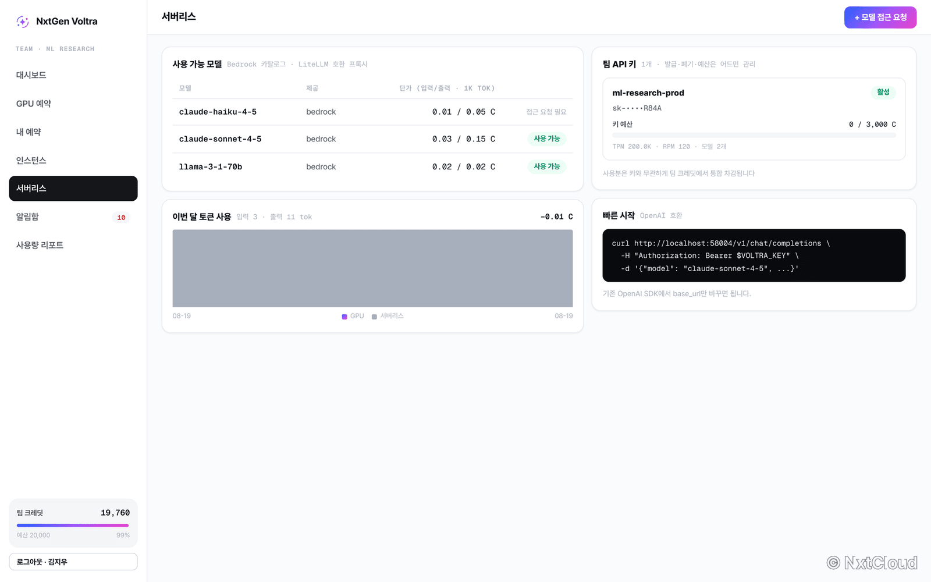The height and width of the screenshot is (582, 931).
Task: Open 사용량 리포트 page
Action: [73, 246]
